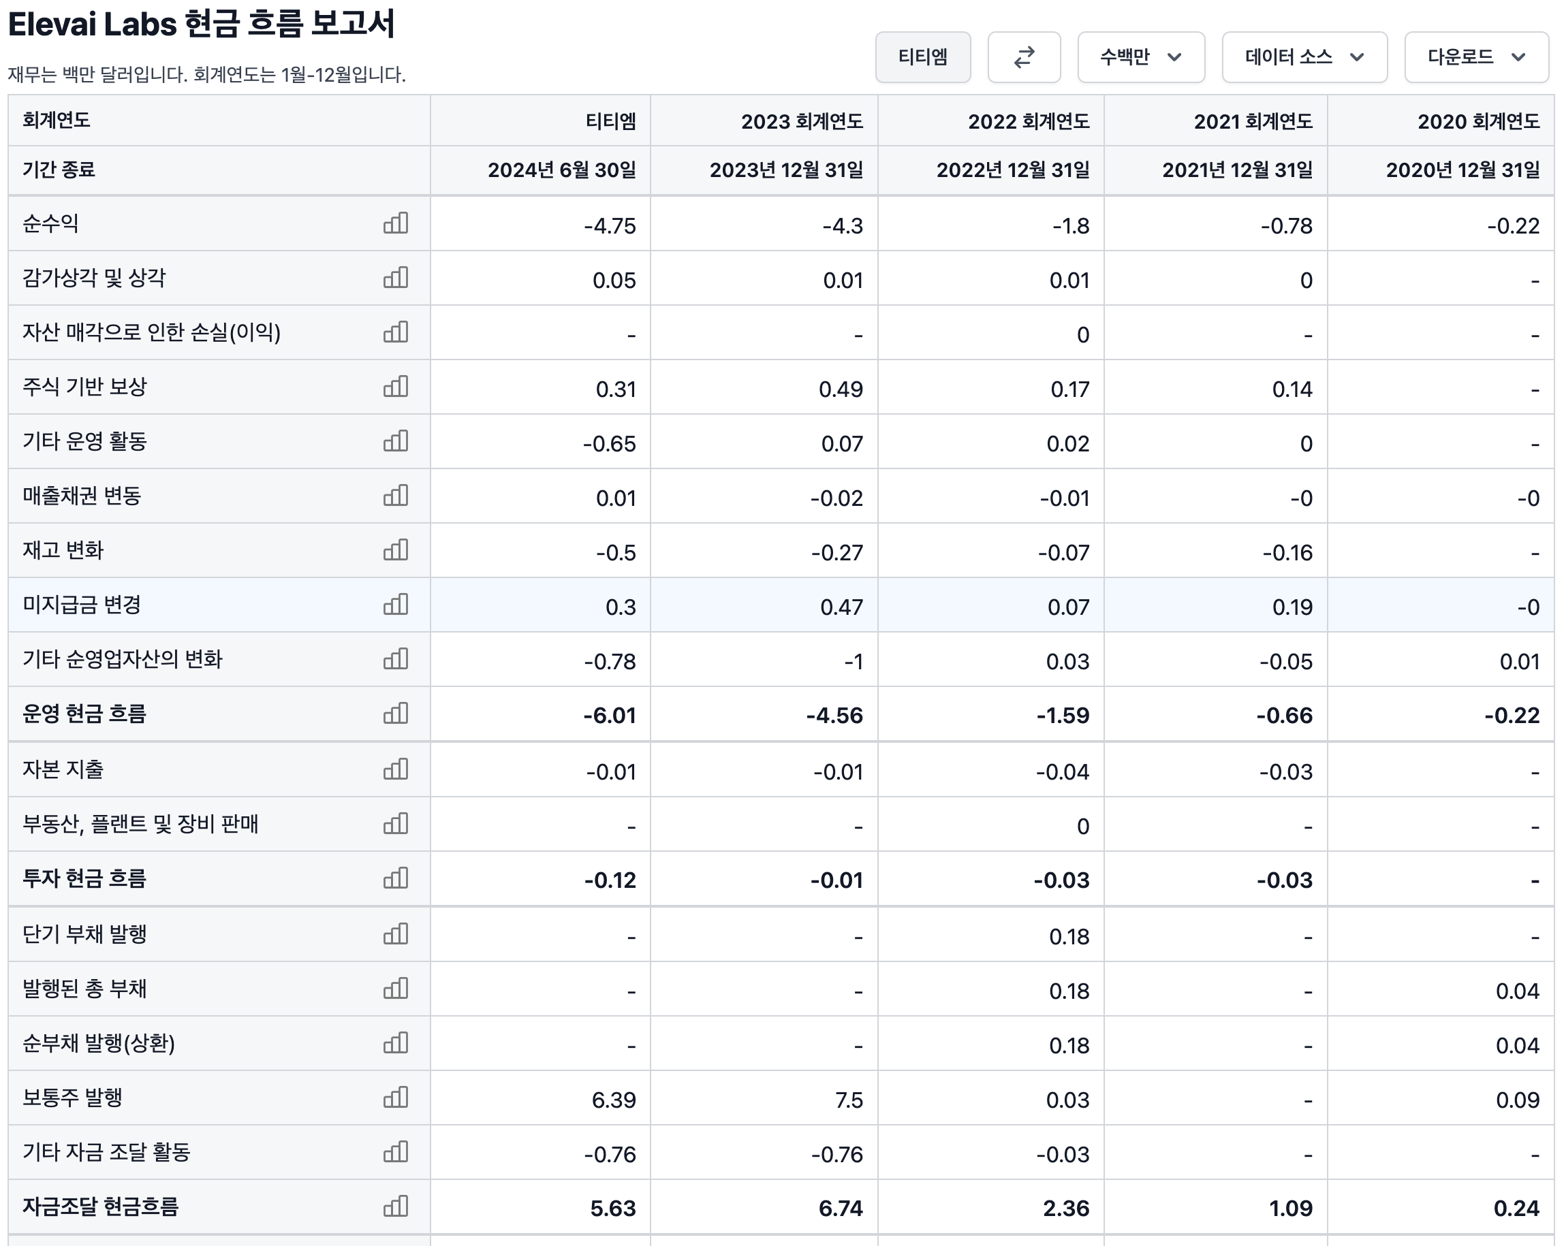The height and width of the screenshot is (1246, 1564).
Task: Open chart icon for 재고 변화
Action: point(395,550)
